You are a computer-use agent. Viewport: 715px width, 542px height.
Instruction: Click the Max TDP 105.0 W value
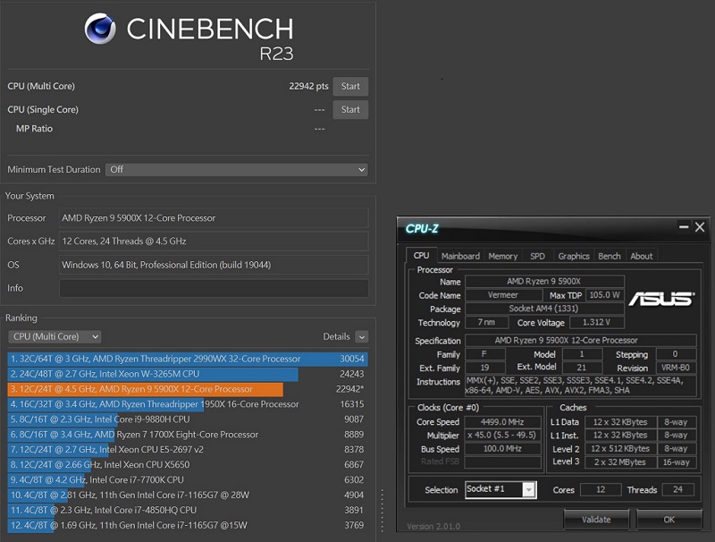[x=605, y=295]
